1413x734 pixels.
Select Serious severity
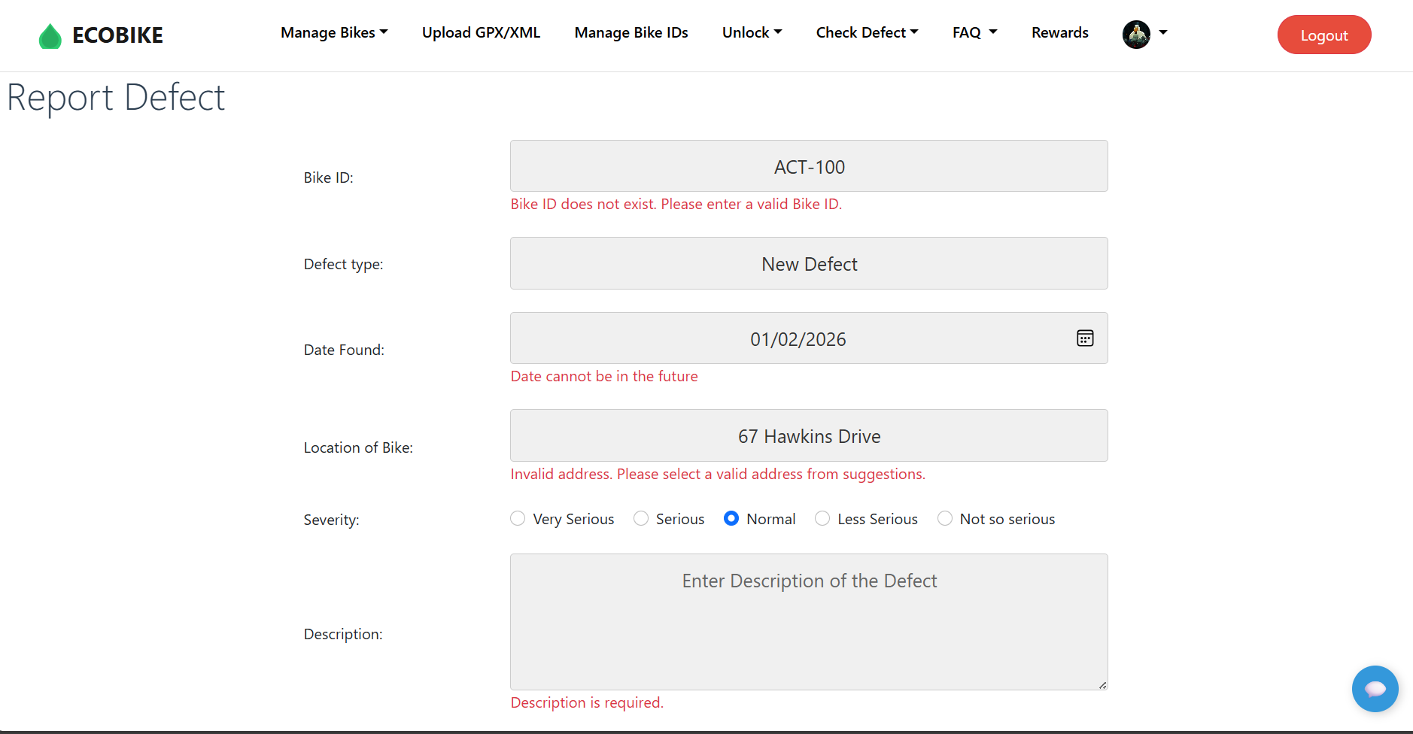pos(641,518)
